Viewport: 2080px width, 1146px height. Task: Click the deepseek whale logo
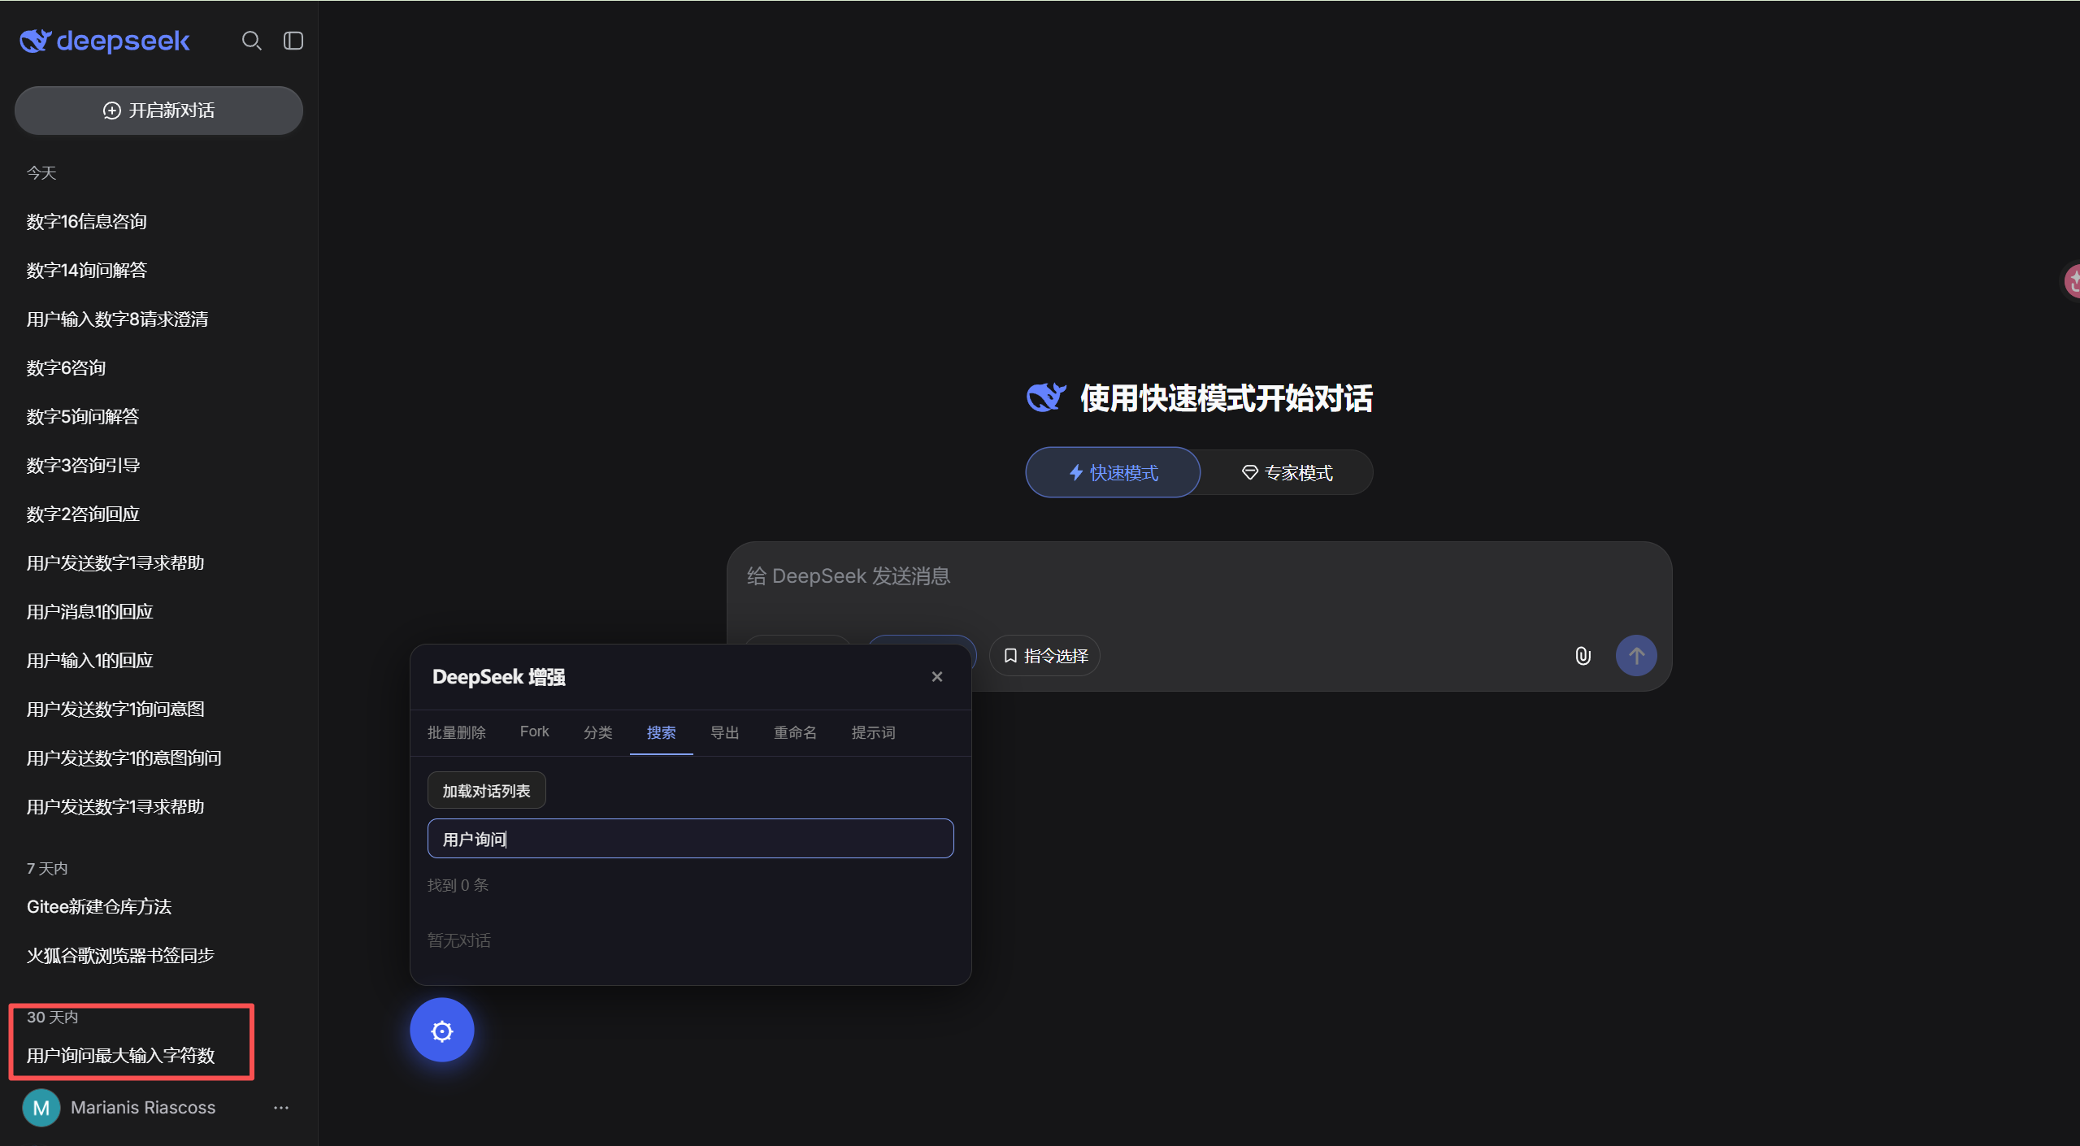coord(105,41)
